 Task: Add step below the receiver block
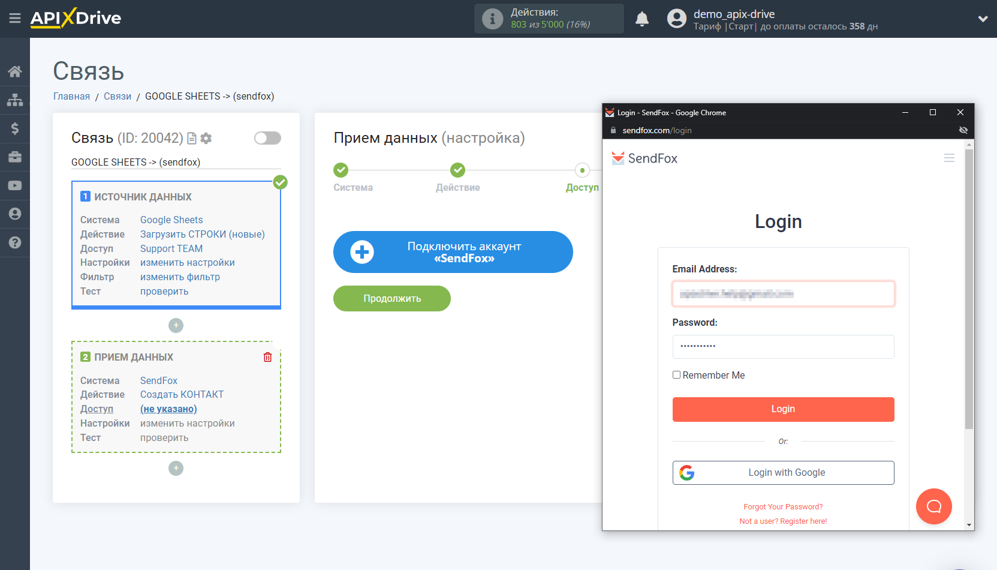pyautogui.click(x=176, y=468)
